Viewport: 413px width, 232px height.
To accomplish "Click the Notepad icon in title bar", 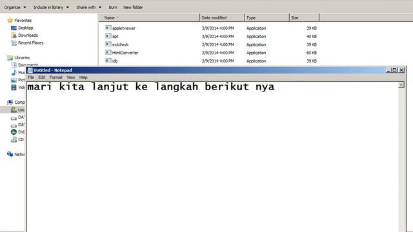I will point(30,70).
